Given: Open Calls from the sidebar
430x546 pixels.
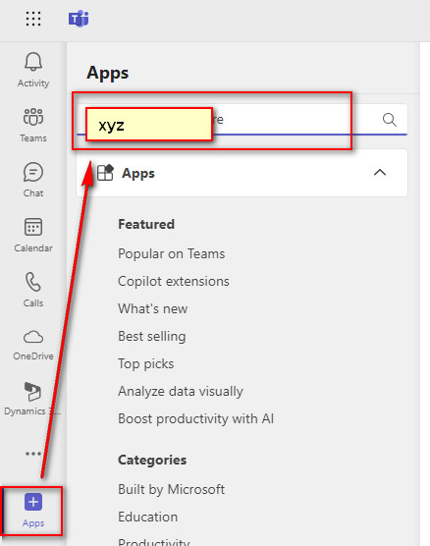Looking at the screenshot, I should click(33, 290).
